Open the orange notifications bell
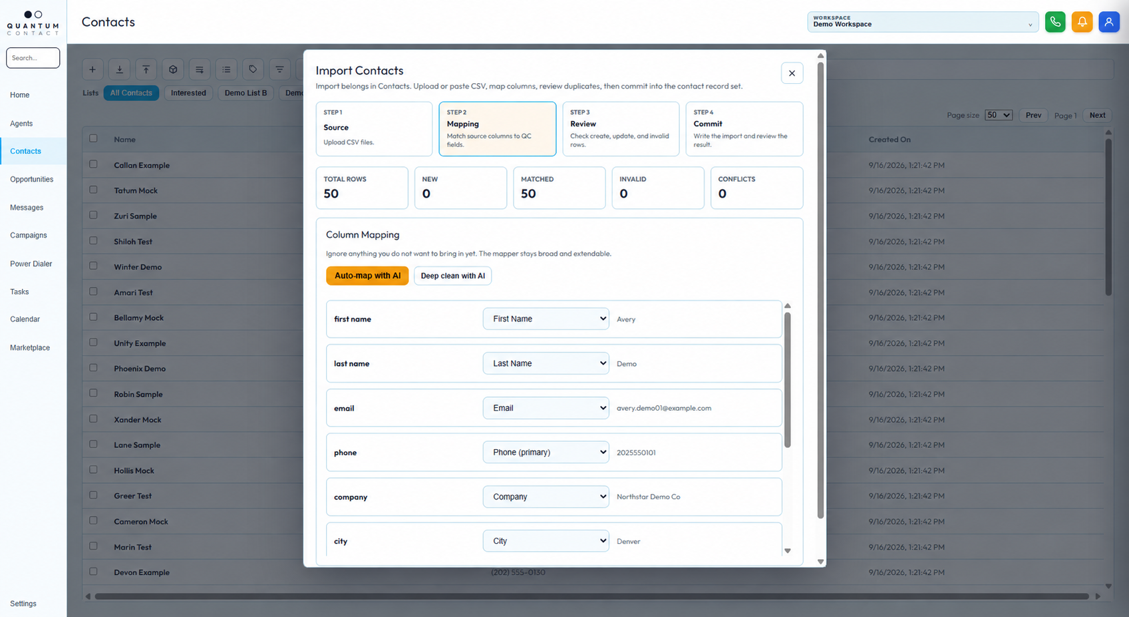 tap(1082, 22)
